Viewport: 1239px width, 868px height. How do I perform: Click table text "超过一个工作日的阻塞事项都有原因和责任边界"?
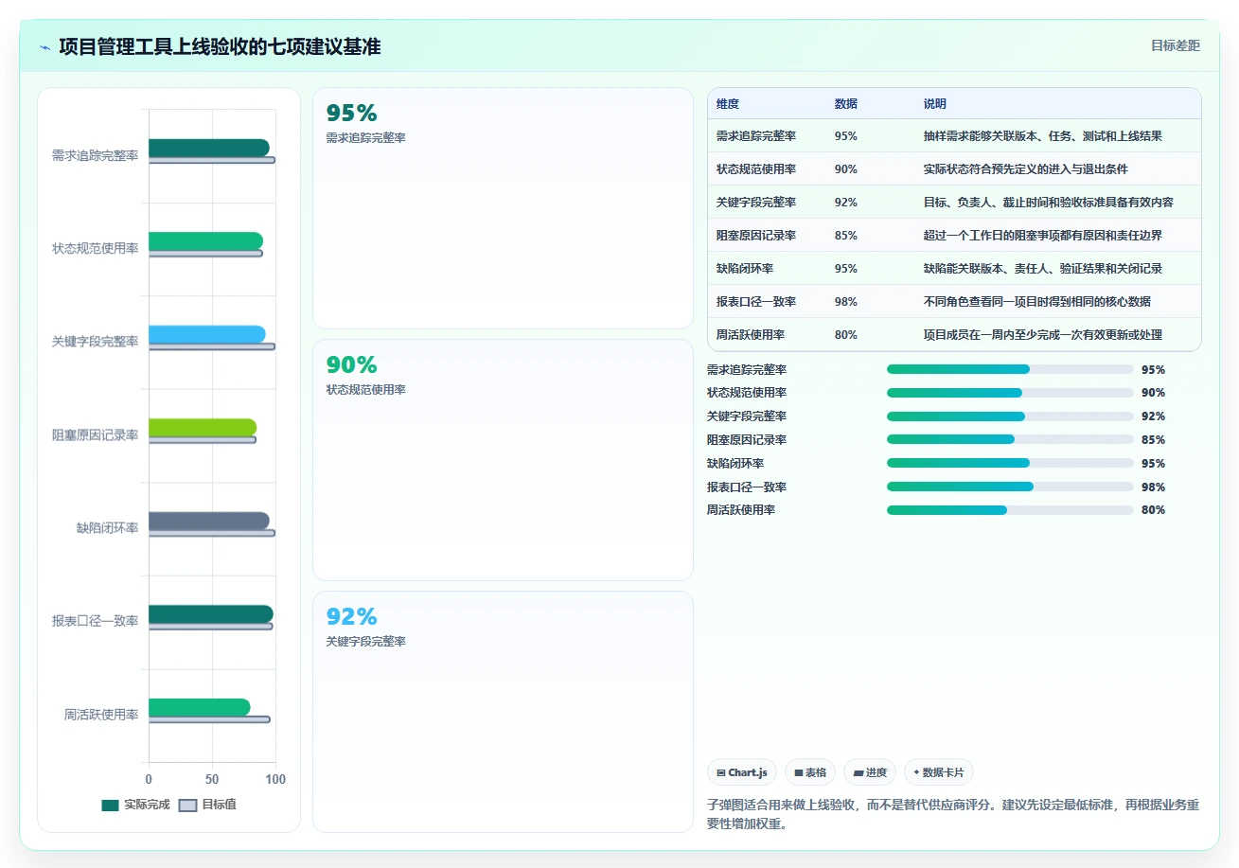1042,236
